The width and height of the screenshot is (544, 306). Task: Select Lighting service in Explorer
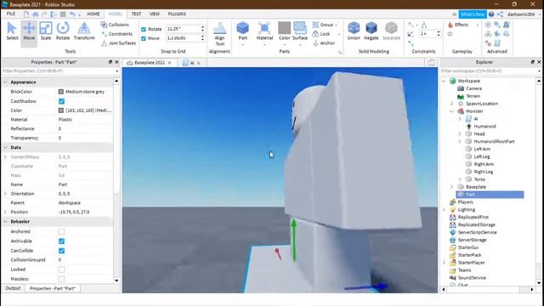466,210
